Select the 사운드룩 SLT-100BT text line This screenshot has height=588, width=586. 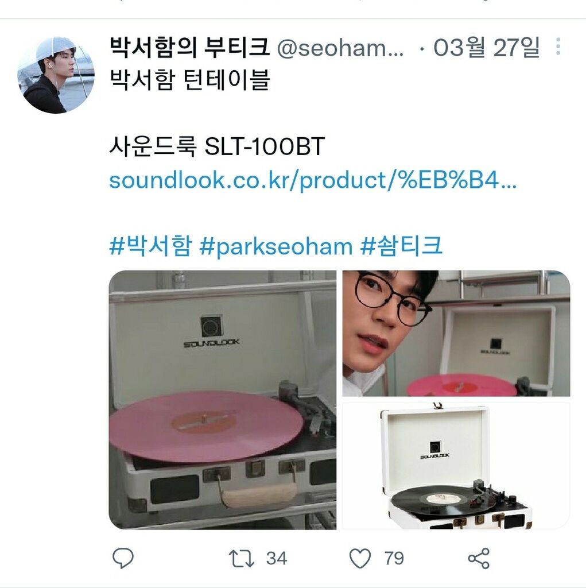point(217,146)
